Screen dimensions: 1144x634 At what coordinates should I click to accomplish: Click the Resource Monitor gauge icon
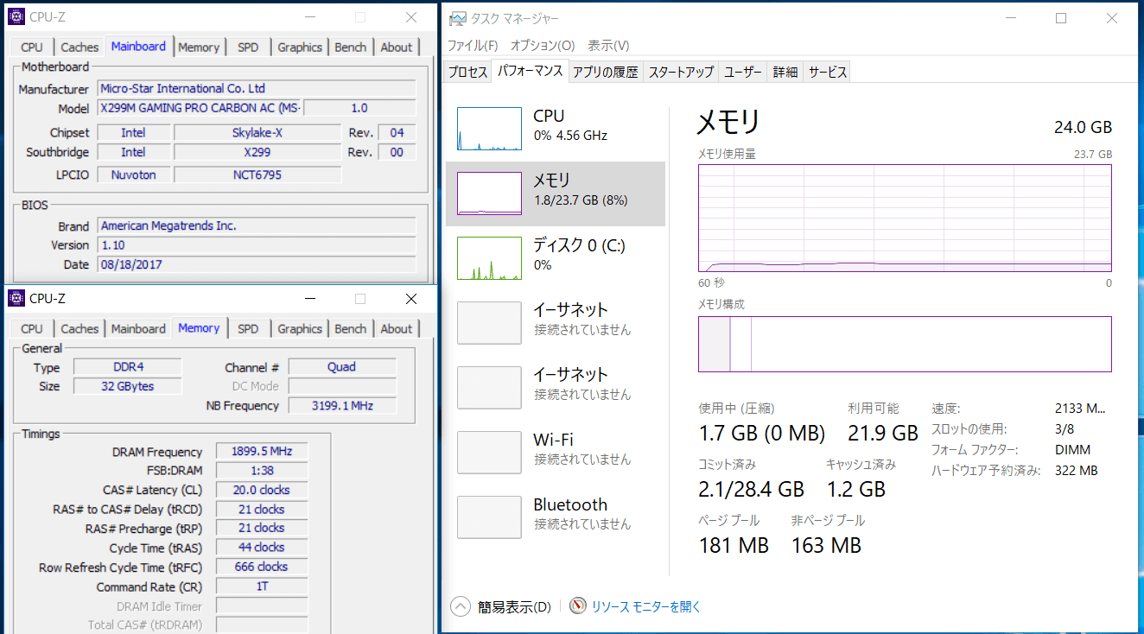coord(578,606)
